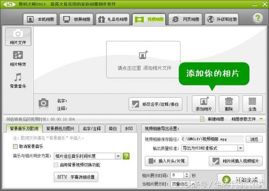Click the green help question mark icon at top right

pos(258,18)
